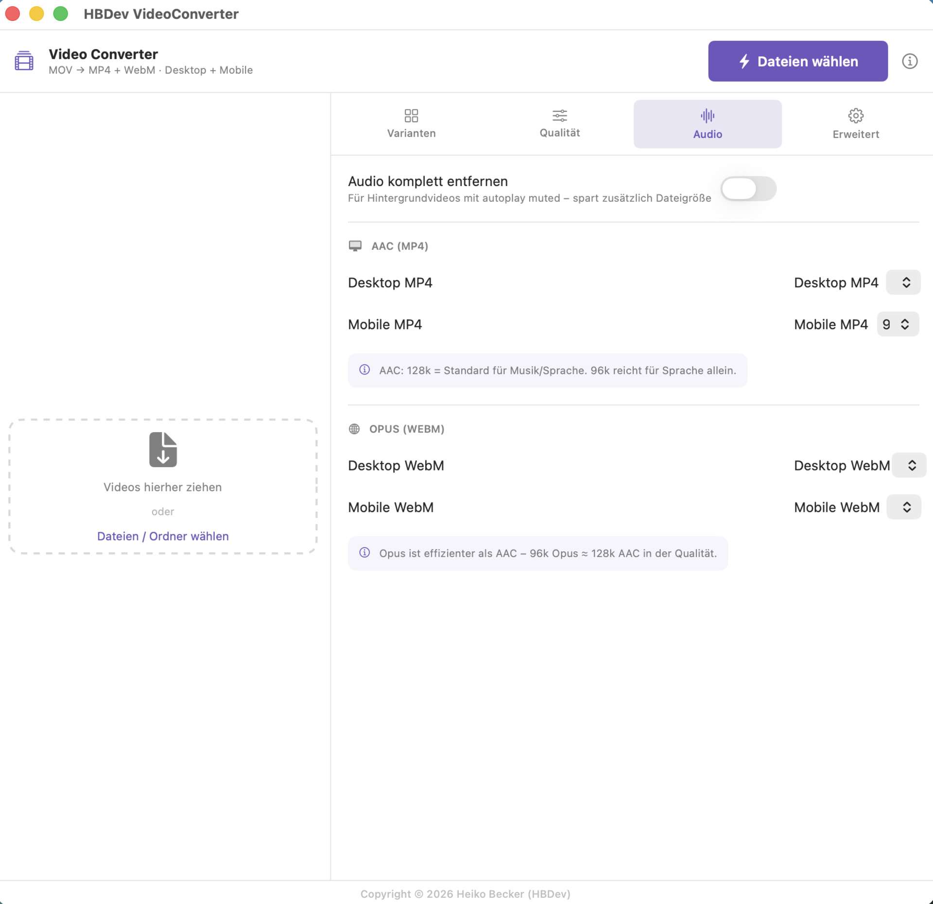The width and height of the screenshot is (933, 904).
Task: Click the info icon in Opus hint
Action: coord(364,553)
